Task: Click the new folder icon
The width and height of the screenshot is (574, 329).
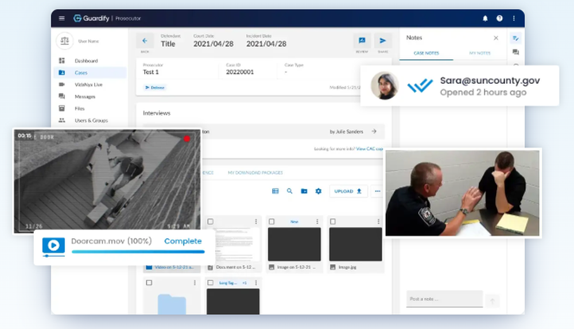Action: point(304,191)
